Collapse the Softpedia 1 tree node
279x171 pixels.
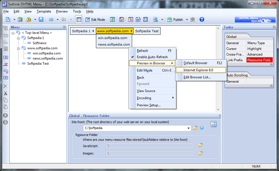(18, 38)
